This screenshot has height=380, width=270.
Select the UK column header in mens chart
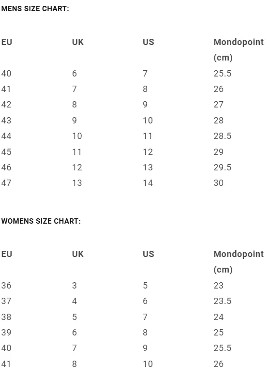point(78,42)
